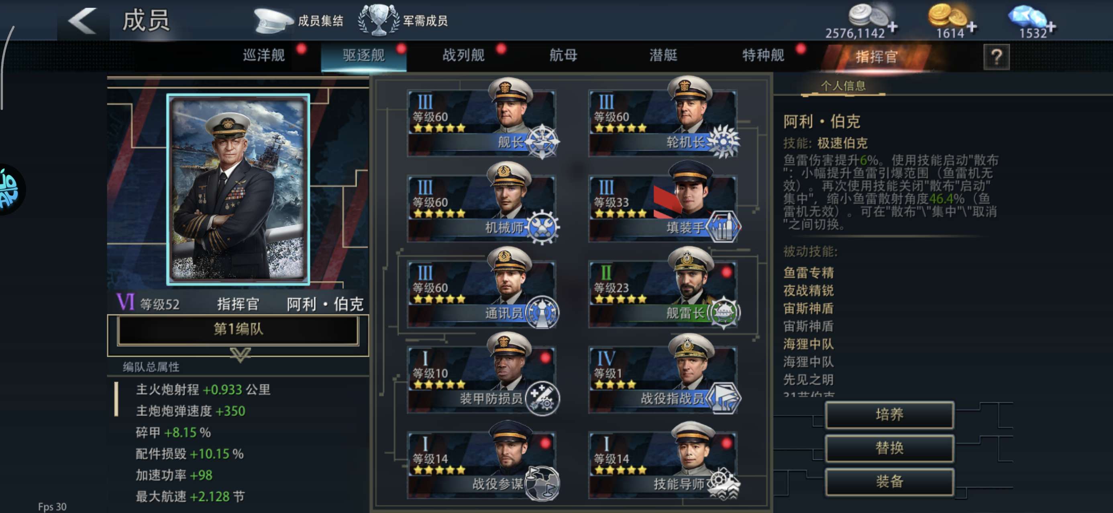Click the 填装手 ammunition badge icon
The height and width of the screenshot is (513, 1113).
tap(724, 226)
